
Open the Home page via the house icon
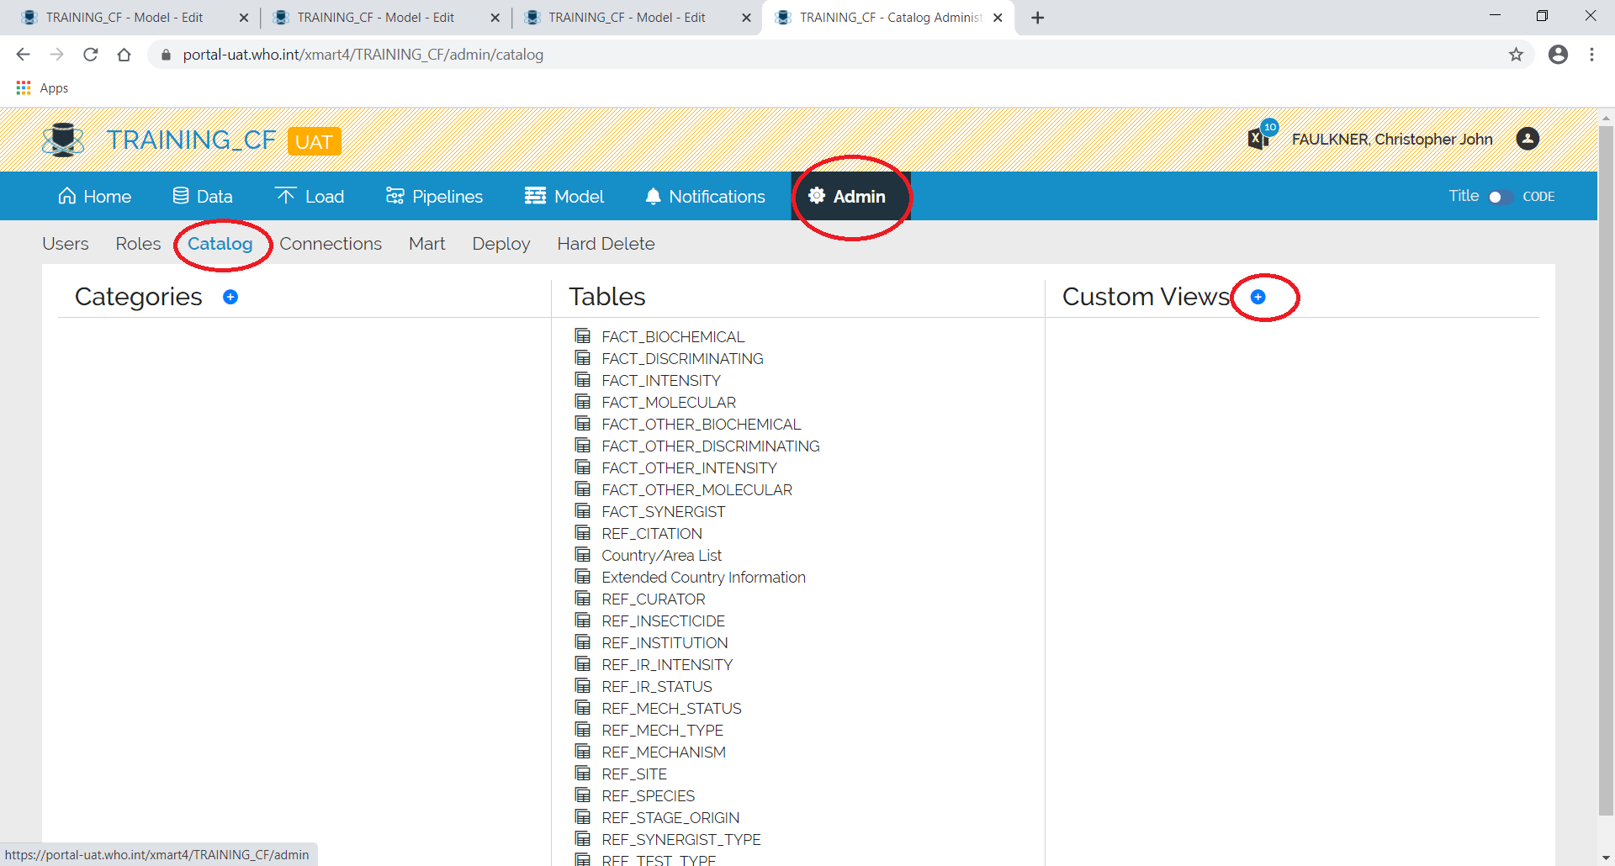pyautogui.click(x=67, y=196)
